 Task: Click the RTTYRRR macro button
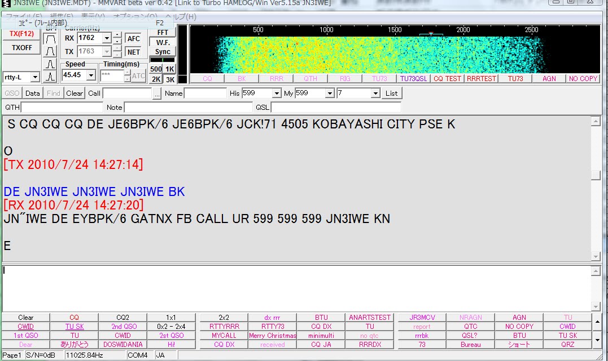[x=224, y=327]
